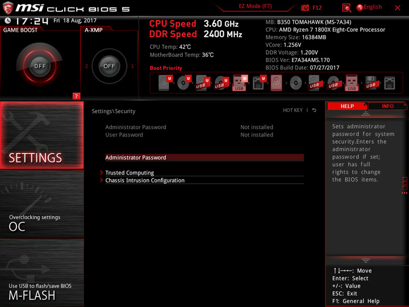Viewport: 409px width, 307px height.
Task: Click the User Password status line
Action: tap(189, 135)
